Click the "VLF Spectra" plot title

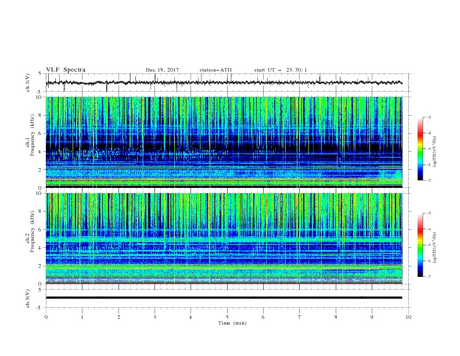click(x=66, y=70)
